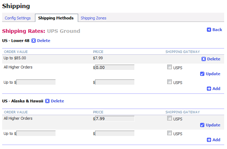227x149 pixels.
Task: Click Alaska & Hawaii price field showing 7.99
Action: (115, 119)
